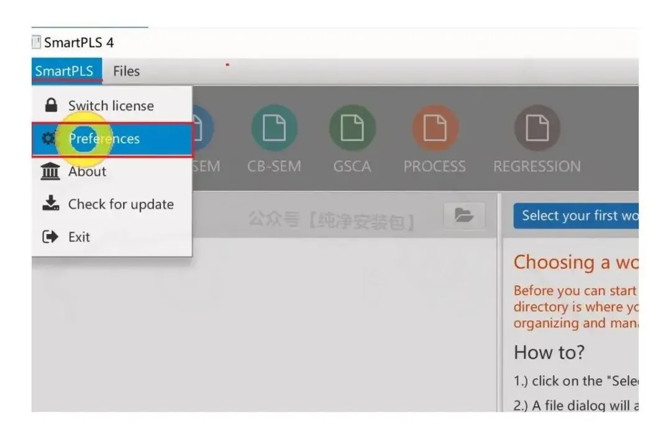Click the open folder icon button

pos(464,215)
